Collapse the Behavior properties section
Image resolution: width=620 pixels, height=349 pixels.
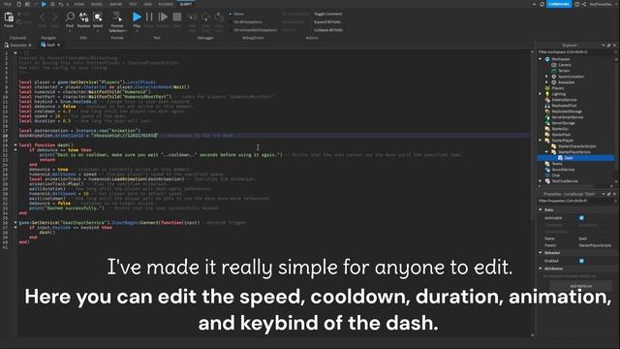point(541,252)
